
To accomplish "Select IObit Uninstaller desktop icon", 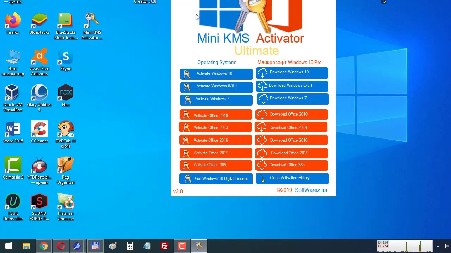I will 13,207.
